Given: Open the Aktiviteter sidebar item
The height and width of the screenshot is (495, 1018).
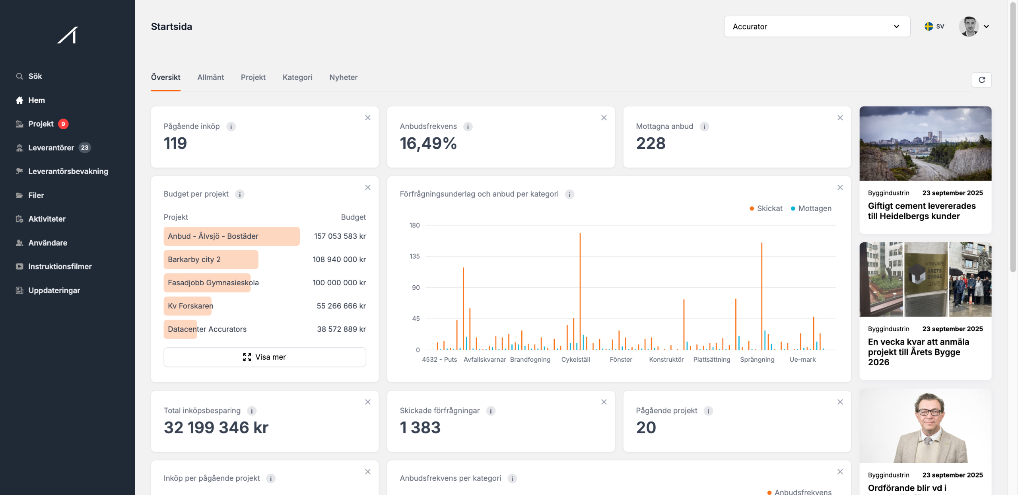Looking at the screenshot, I should pos(47,219).
